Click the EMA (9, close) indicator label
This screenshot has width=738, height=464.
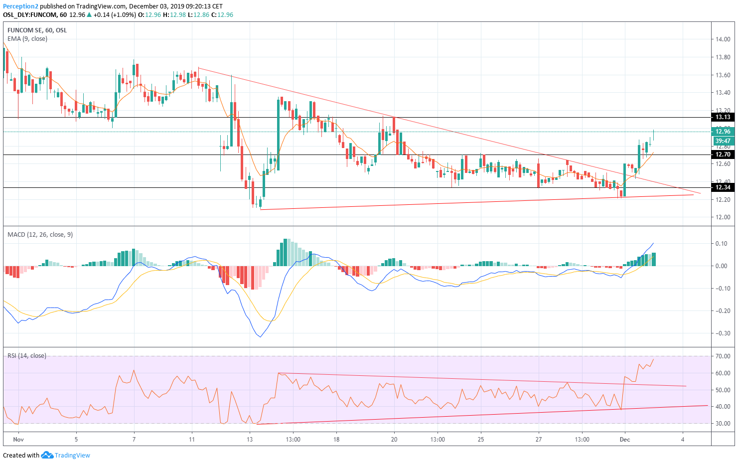pyautogui.click(x=27, y=39)
